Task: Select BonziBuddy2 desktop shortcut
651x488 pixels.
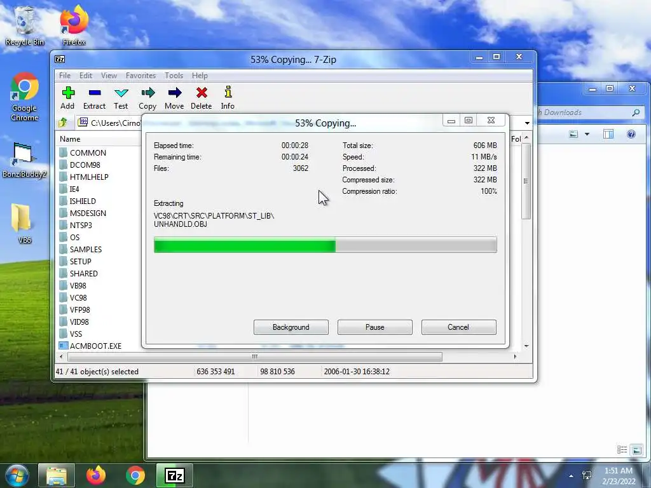Action: click(x=25, y=160)
